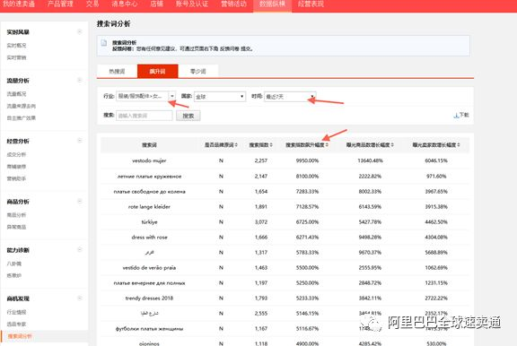Viewport: 517px width, 346px height.
Task: Collapse the 流量分析 sidebar section
Action: click(80, 80)
